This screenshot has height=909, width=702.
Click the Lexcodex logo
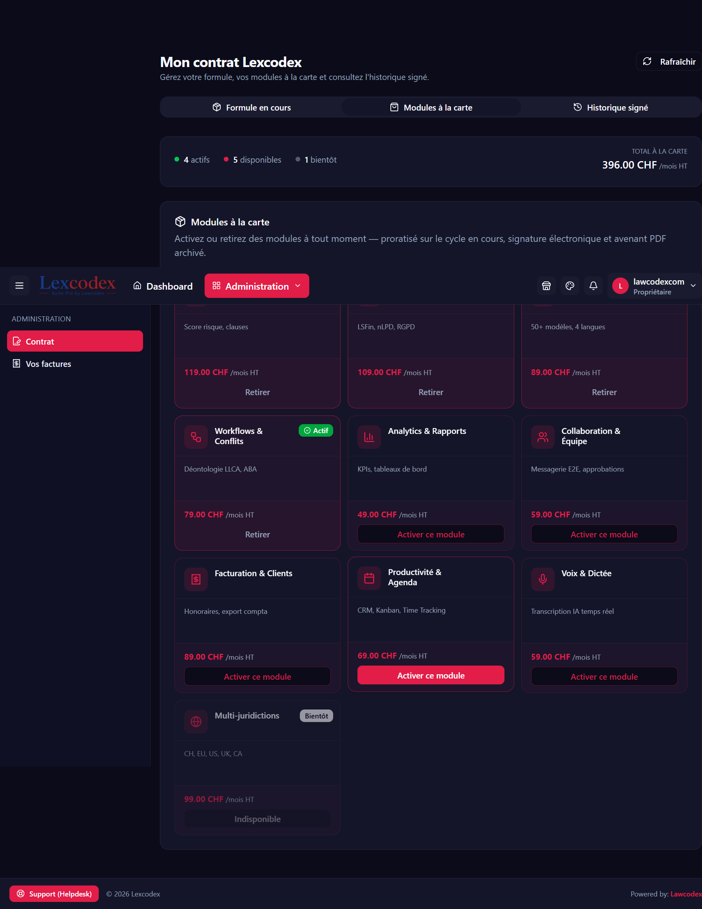(78, 285)
